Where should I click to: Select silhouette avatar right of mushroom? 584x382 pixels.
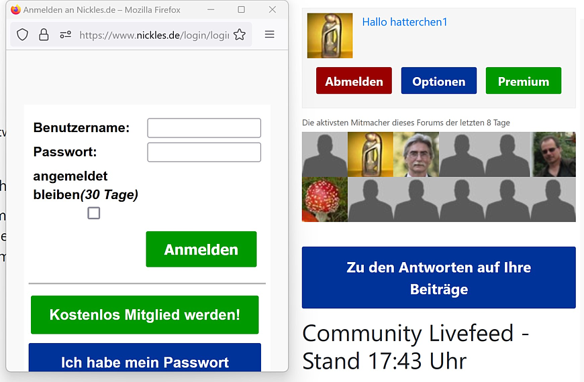371,199
